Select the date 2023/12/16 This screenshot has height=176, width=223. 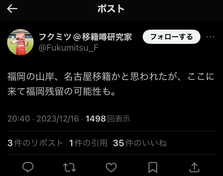click(58, 119)
